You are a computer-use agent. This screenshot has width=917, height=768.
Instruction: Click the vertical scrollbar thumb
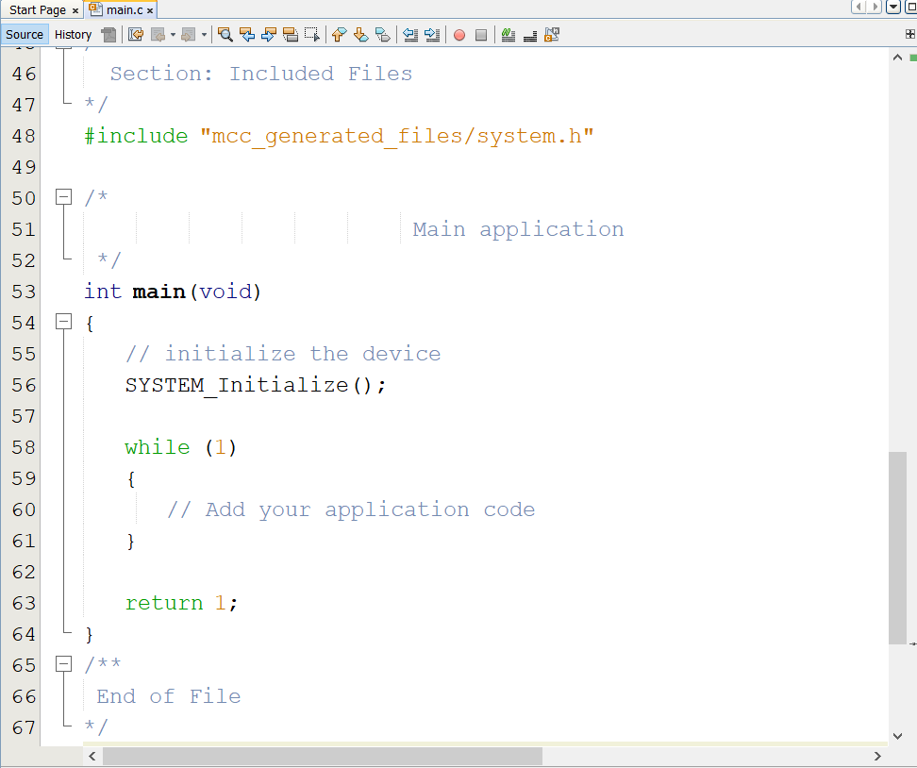897,547
